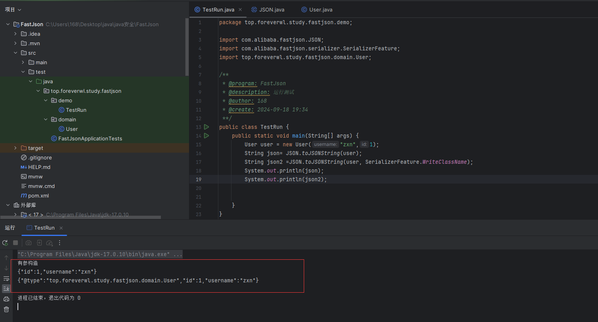
Task: Select the mvnw file
Action: click(x=35, y=176)
